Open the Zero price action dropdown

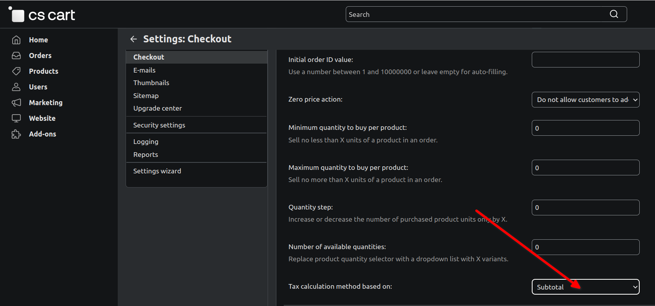pyautogui.click(x=585, y=100)
